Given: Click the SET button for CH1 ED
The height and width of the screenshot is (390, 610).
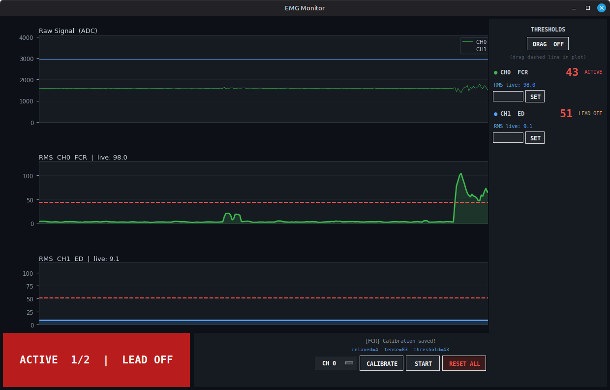Looking at the screenshot, I should 535,138.
